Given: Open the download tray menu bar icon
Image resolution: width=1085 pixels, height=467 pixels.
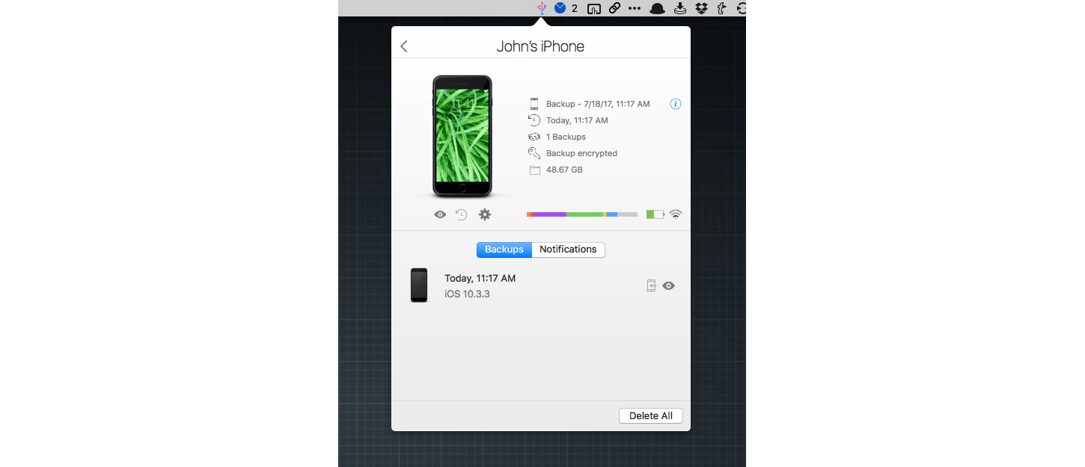Looking at the screenshot, I should click(680, 8).
